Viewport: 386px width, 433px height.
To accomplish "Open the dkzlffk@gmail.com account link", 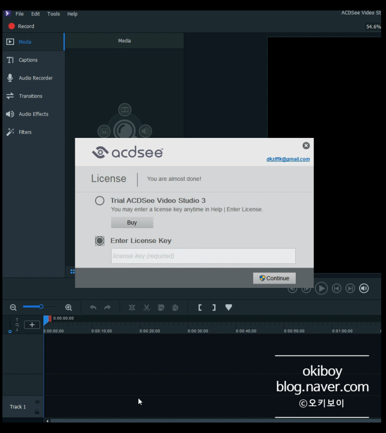I will 288,159.
